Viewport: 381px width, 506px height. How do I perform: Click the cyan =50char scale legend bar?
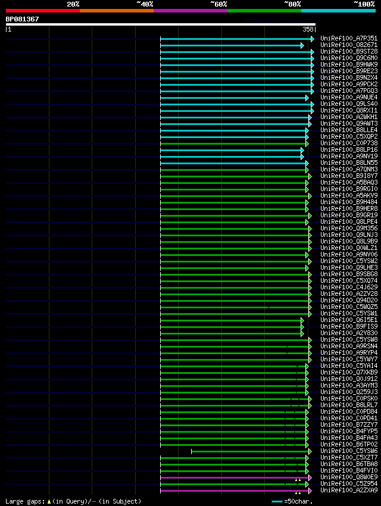click(277, 501)
